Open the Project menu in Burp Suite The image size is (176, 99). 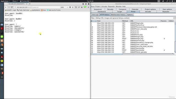coord(98,6)
